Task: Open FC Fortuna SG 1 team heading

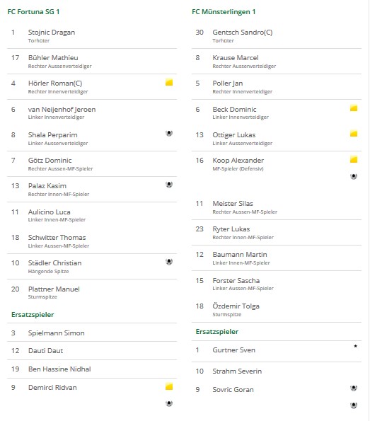Action: (x=33, y=12)
